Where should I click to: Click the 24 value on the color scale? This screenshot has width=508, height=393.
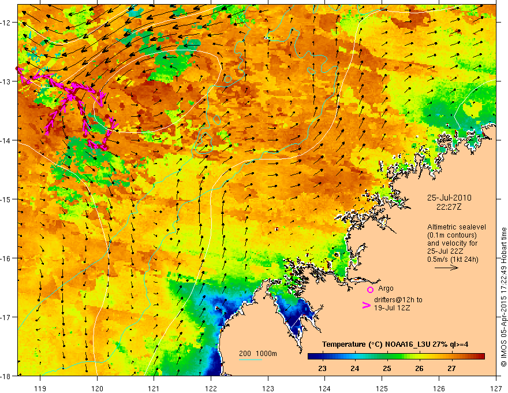coord(354,368)
